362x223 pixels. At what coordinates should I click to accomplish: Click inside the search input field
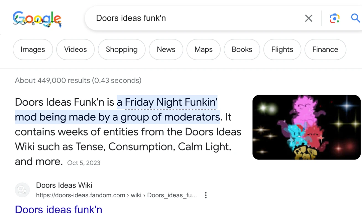[x=166, y=18]
